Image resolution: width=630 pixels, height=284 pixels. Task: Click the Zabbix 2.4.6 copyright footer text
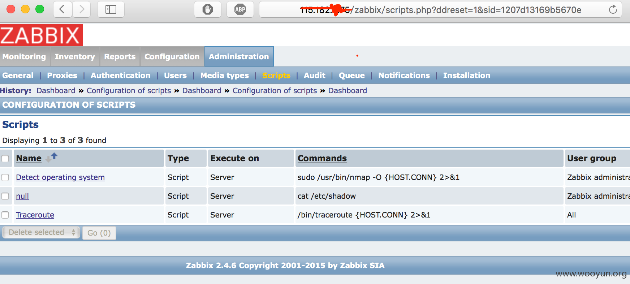(285, 266)
